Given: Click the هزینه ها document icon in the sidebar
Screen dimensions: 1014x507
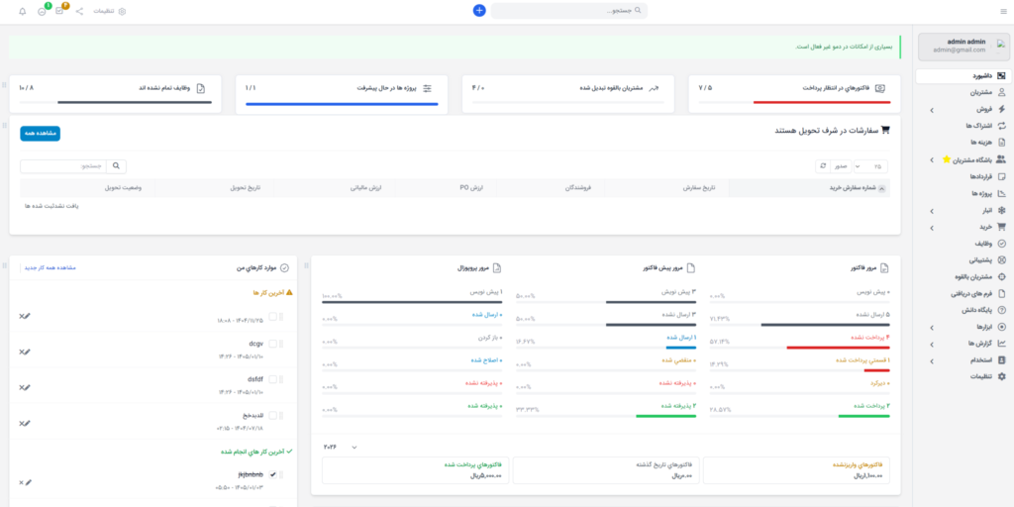Looking at the screenshot, I should pos(1002,143).
